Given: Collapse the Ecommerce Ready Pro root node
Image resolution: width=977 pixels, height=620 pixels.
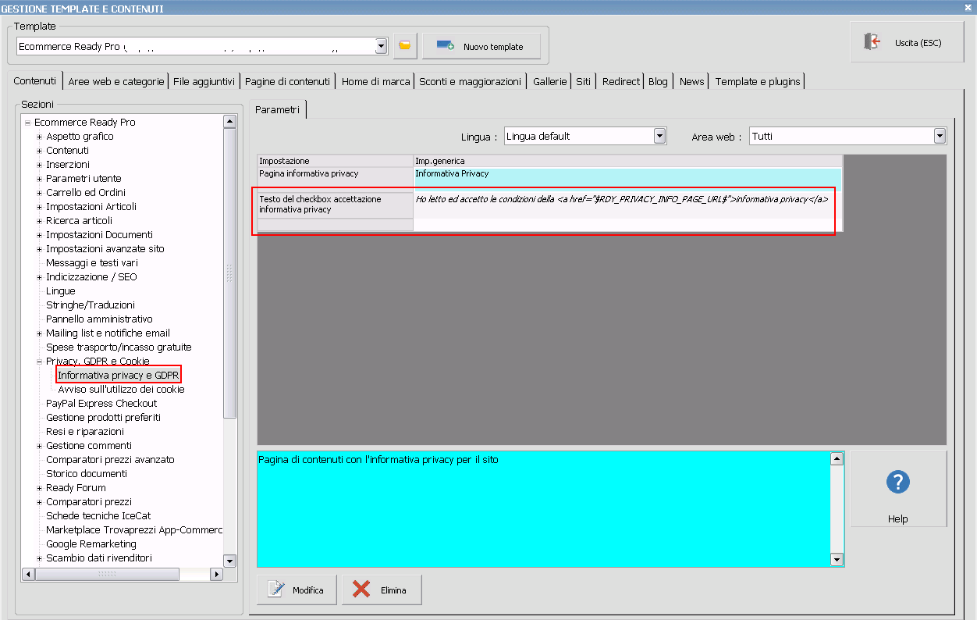Looking at the screenshot, I should pos(27,123).
